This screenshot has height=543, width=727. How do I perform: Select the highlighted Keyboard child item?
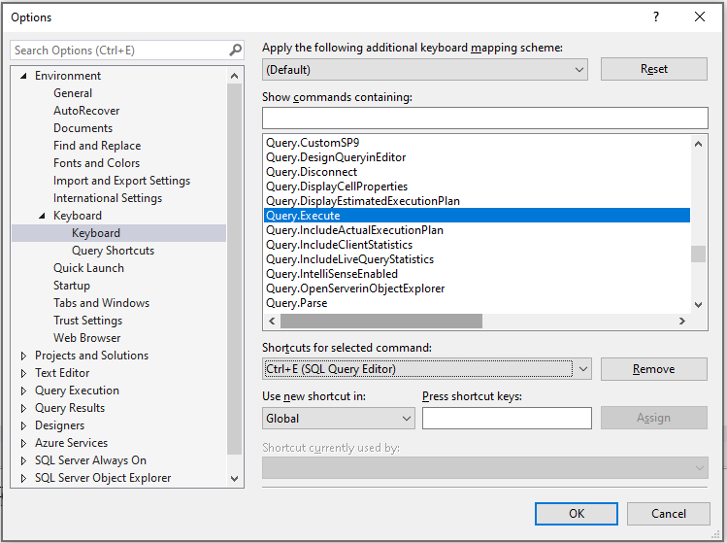coord(118,233)
